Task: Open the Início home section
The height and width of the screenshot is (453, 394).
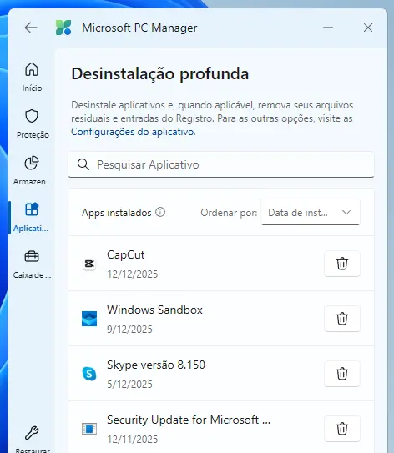Action: [32, 77]
